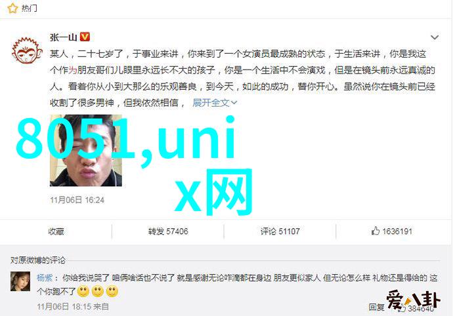Open the attached selfie photo thumbnail

86,150
